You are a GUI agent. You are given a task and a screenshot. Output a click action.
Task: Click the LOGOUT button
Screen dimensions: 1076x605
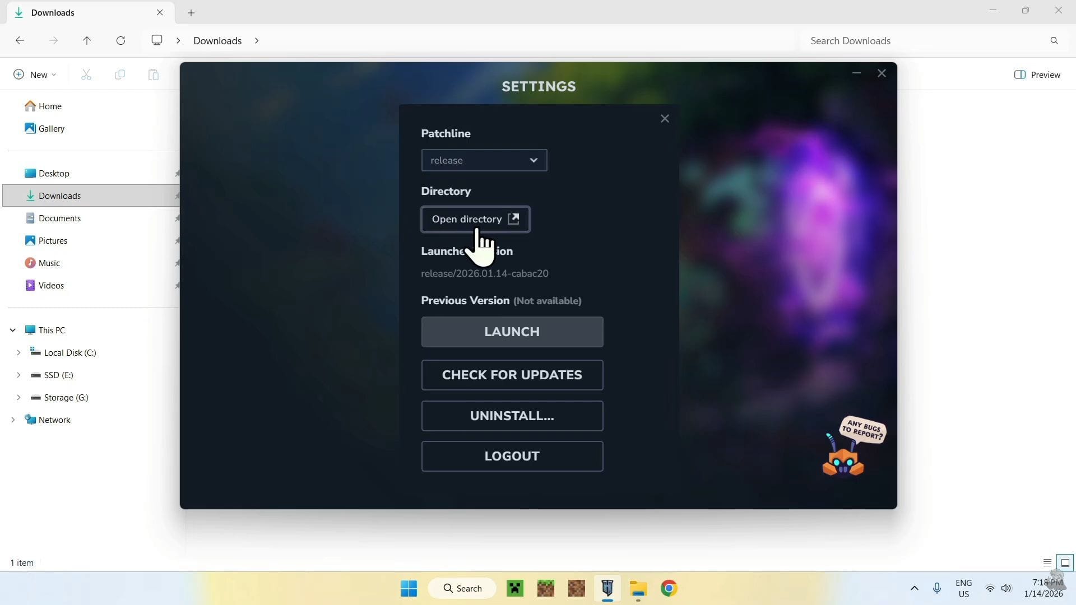pos(512,456)
